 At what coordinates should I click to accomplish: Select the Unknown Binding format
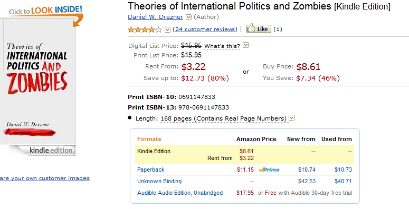(x=159, y=181)
